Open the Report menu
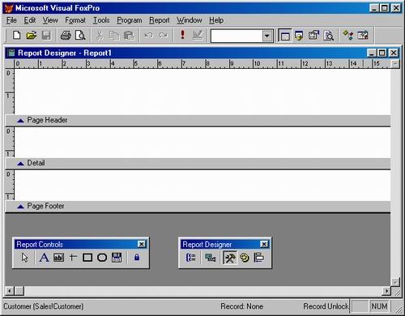 160,20
